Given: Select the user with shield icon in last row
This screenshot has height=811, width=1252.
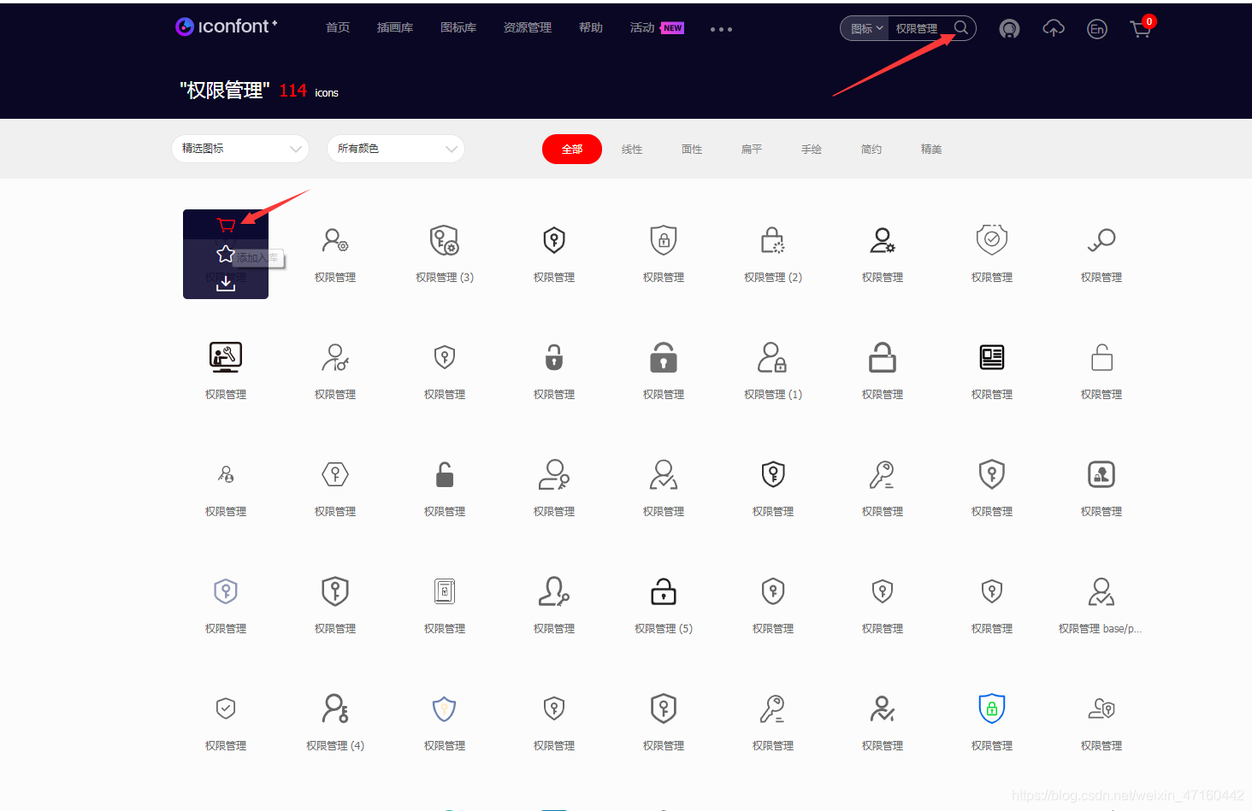Looking at the screenshot, I should 1101,708.
